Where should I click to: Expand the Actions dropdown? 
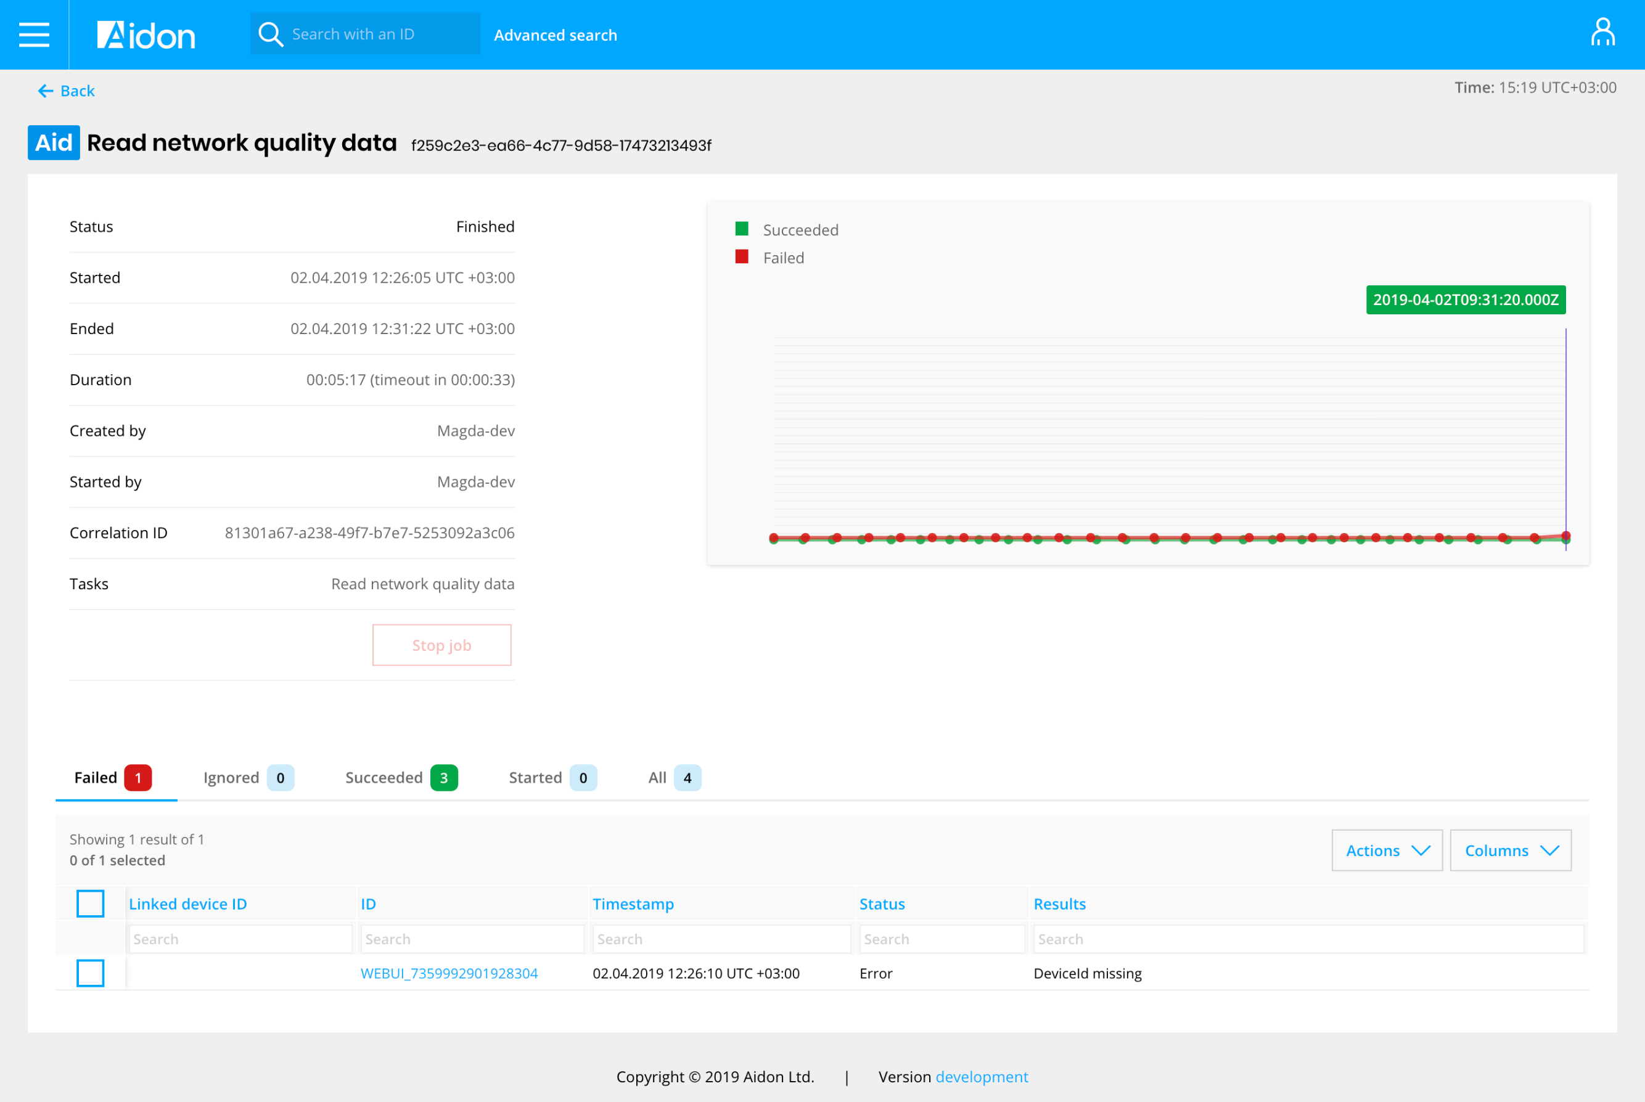(1386, 851)
